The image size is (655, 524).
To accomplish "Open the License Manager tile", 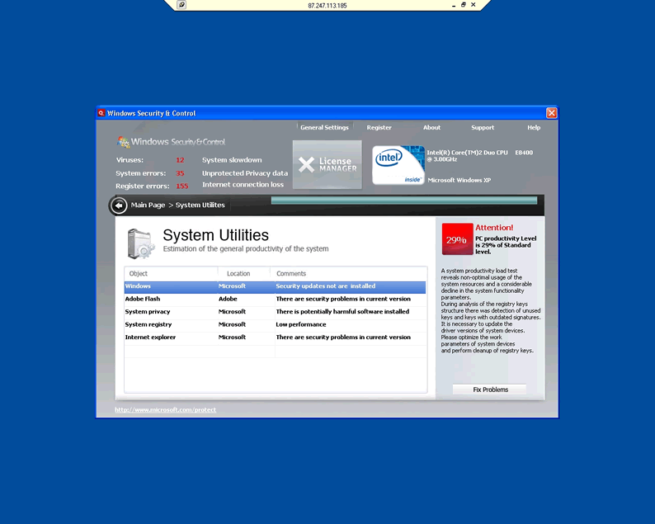I will tap(327, 164).
